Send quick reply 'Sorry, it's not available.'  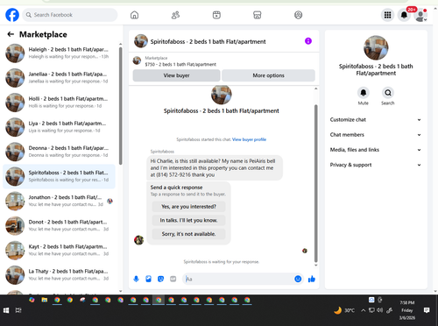point(188,234)
